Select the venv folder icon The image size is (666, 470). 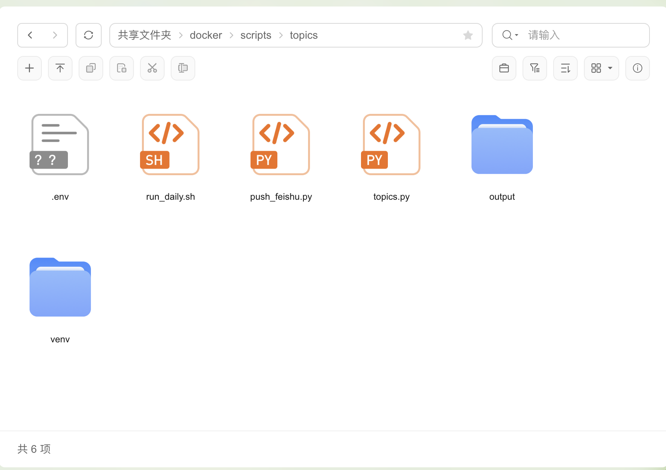(x=60, y=287)
